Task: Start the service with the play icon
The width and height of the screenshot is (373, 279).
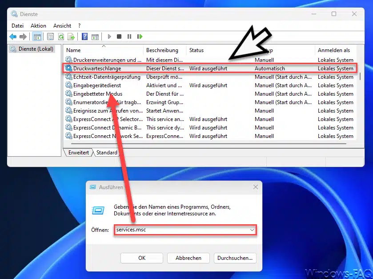Action: pyautogui.click(x=109, y=36)
